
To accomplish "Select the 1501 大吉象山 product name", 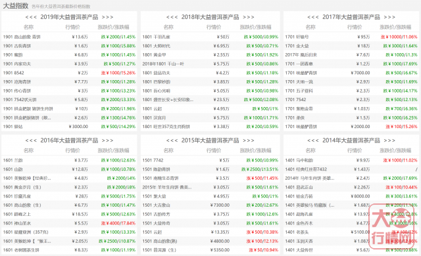I will tap(157, 205).
